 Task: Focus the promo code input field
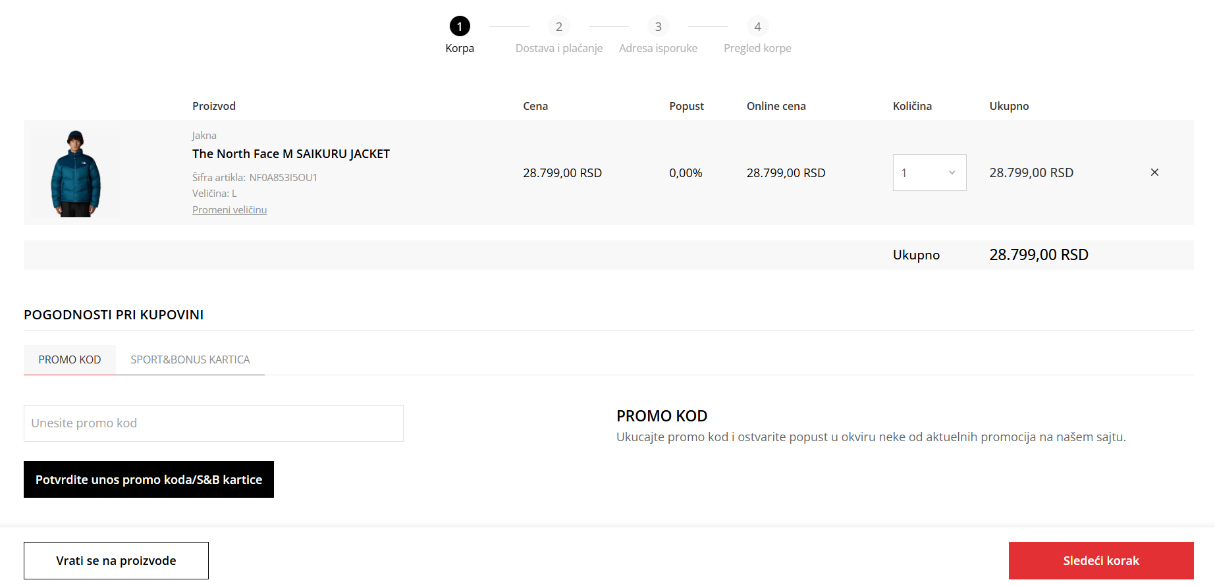point(213,423)
